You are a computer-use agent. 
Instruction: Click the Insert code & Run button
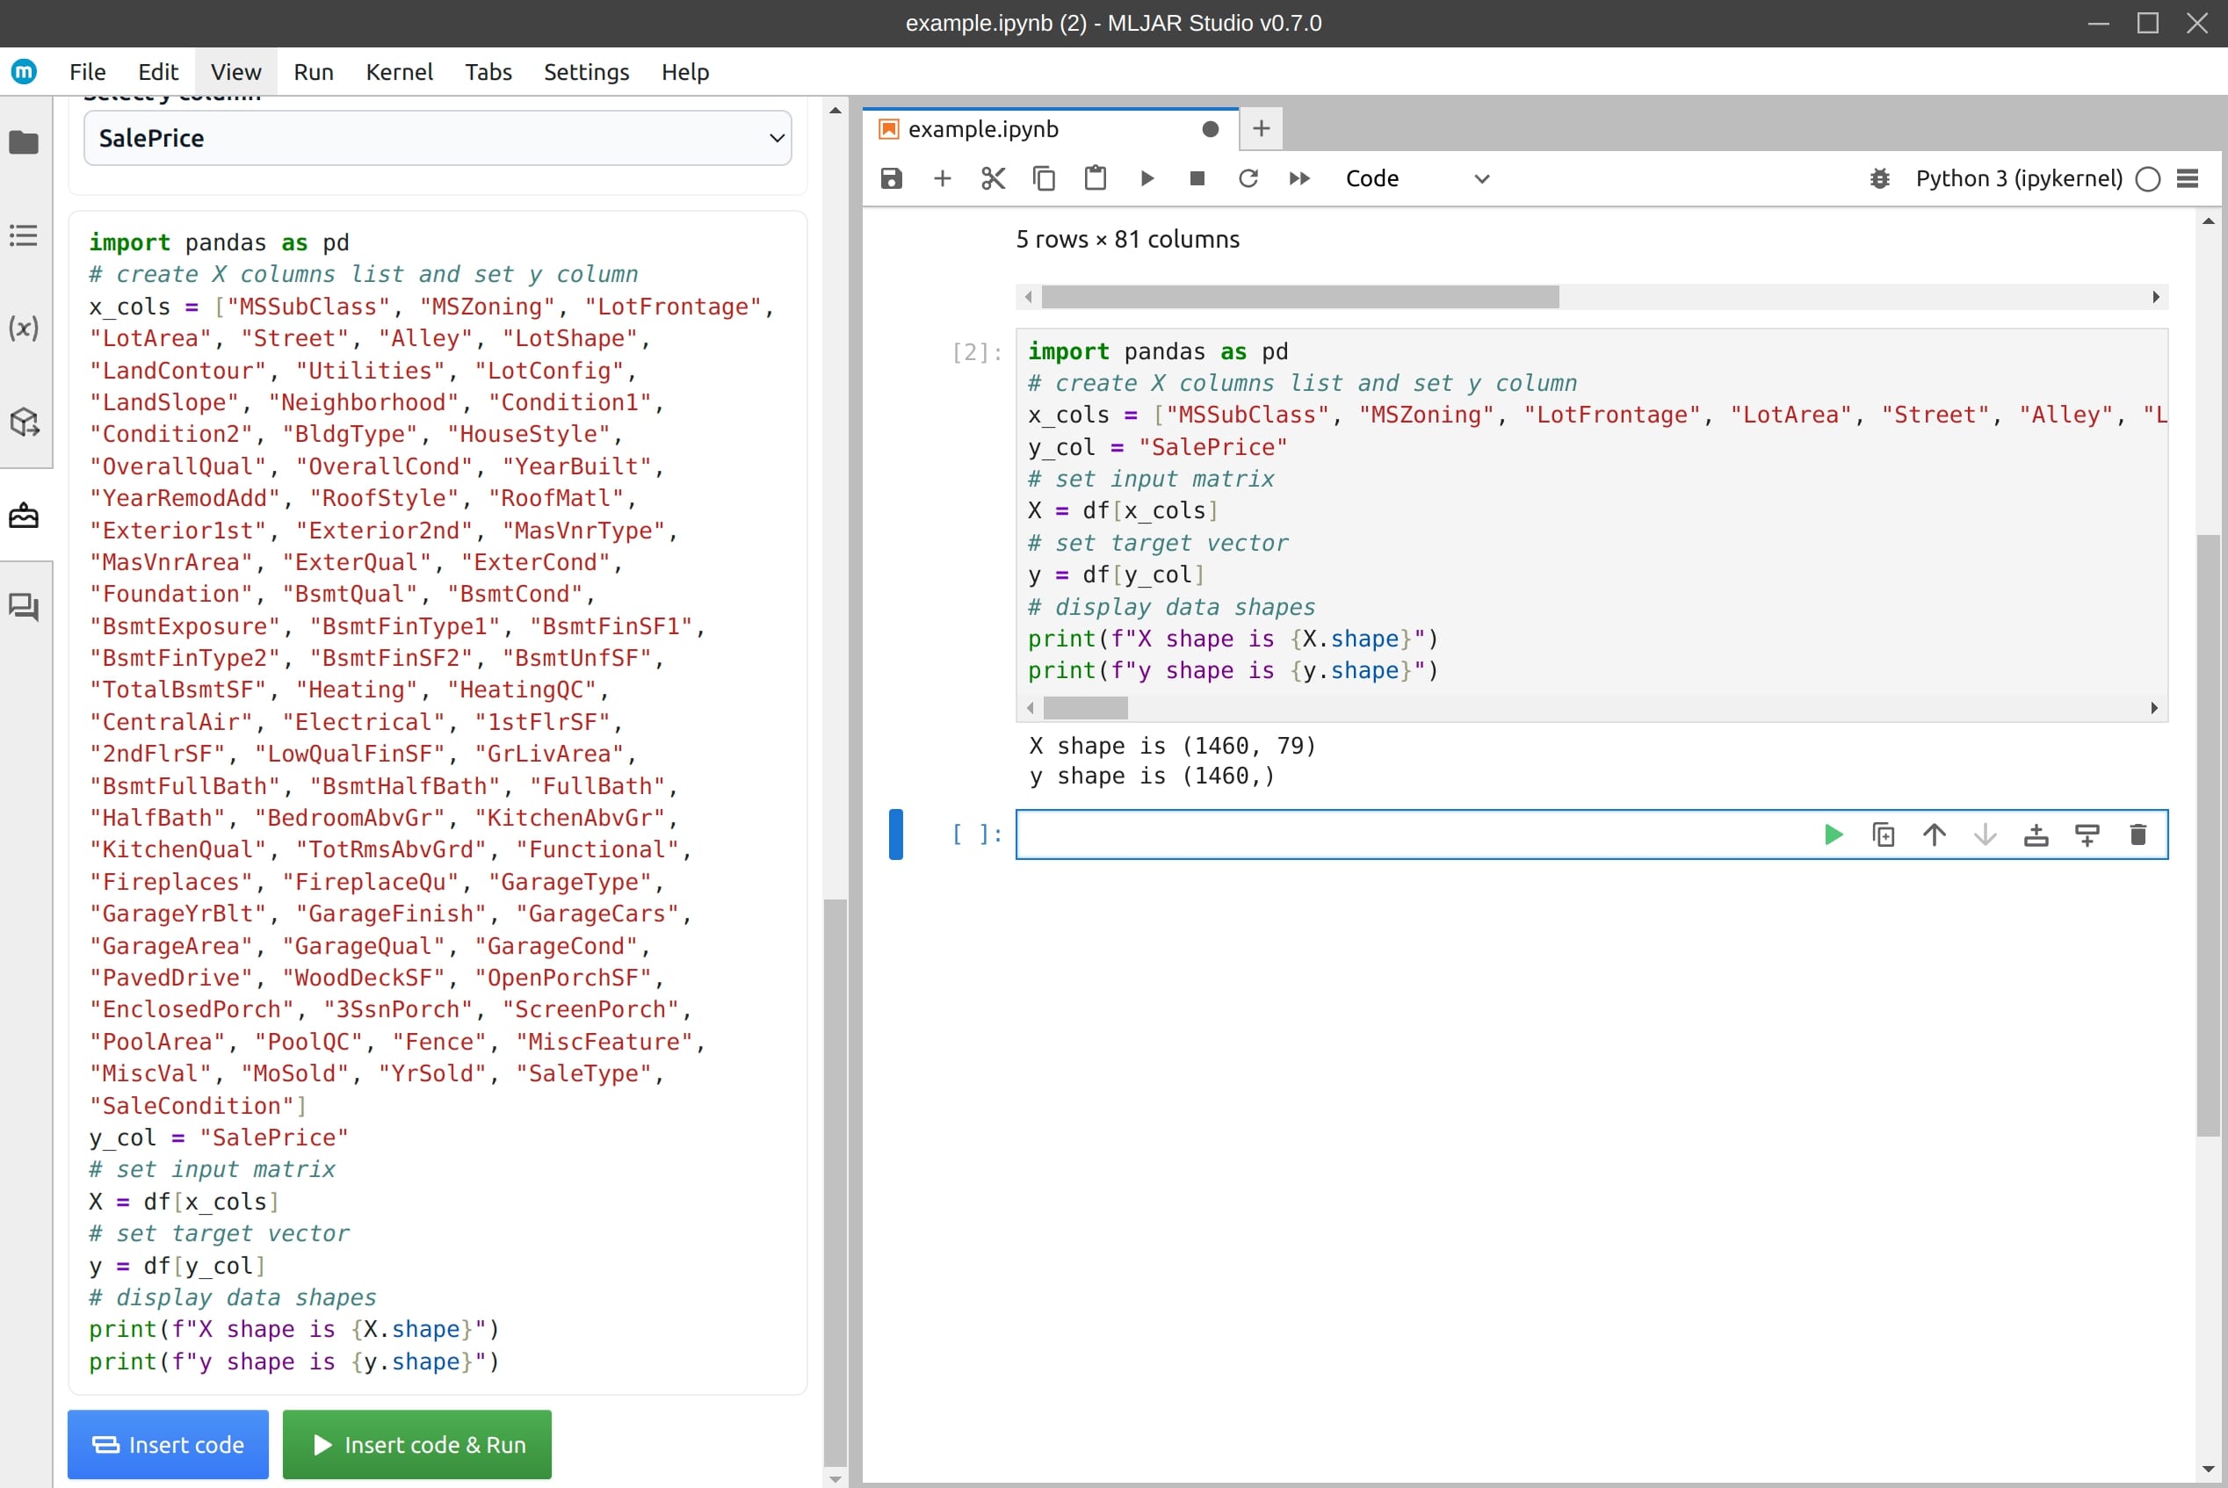(416, 1444)
